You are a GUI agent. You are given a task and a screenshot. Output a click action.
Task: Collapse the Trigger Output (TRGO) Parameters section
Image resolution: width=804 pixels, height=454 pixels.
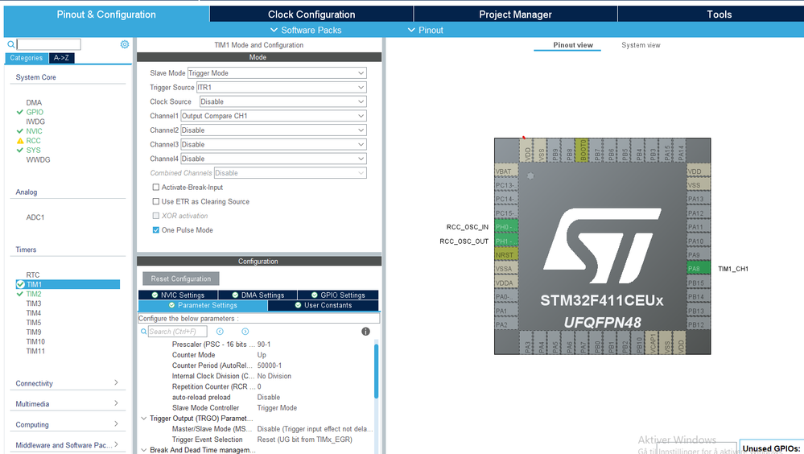coord(144,419)
